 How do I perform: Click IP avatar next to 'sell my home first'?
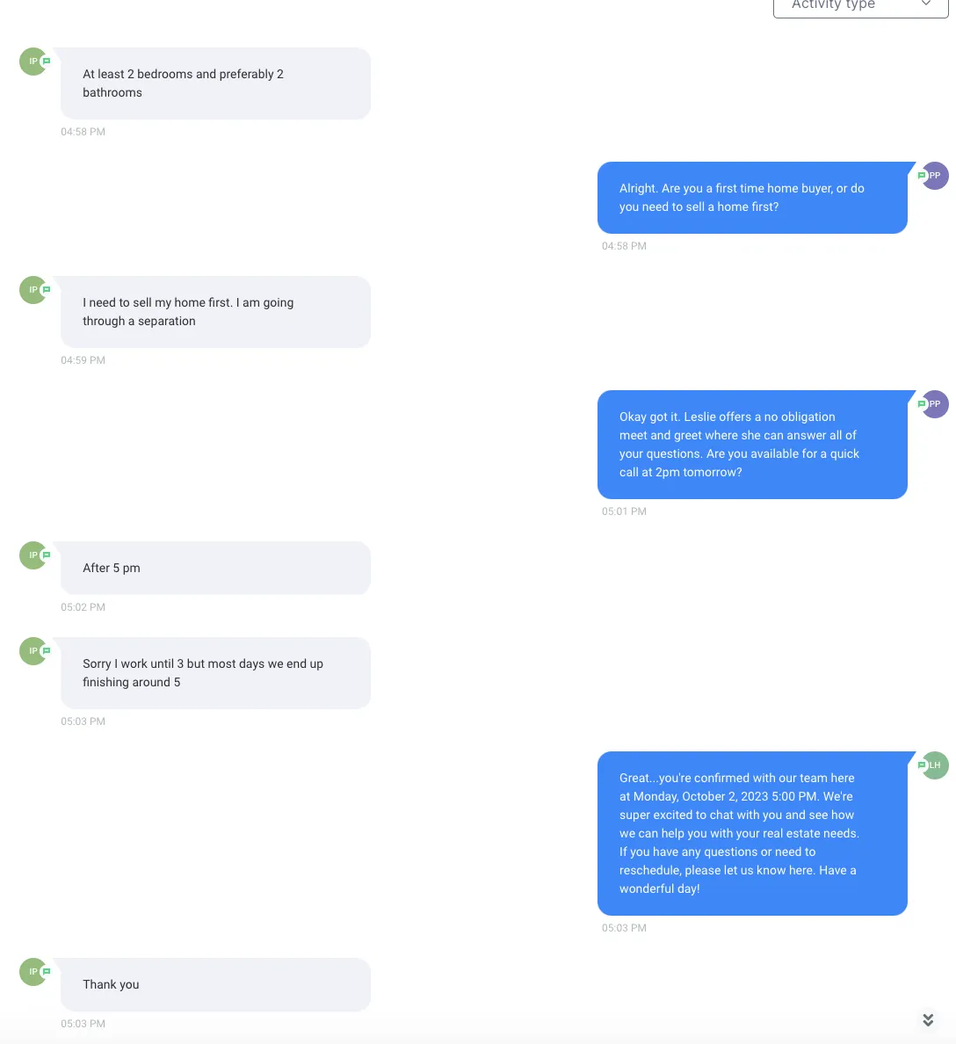coord(33,290)
